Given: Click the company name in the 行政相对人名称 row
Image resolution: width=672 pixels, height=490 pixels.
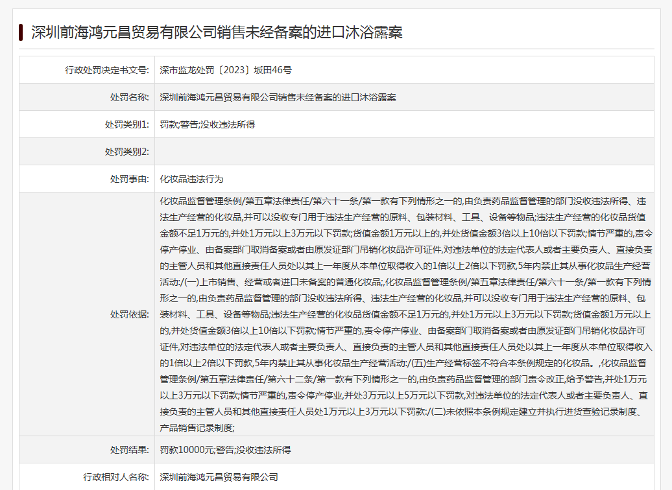Looking at the screenshot, I should click(219, 477).
